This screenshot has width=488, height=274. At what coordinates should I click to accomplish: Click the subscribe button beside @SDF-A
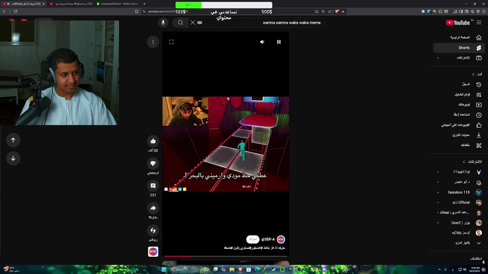click(x=253, y=239)
